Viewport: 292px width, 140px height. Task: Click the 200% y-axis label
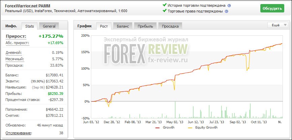(85, 35)
